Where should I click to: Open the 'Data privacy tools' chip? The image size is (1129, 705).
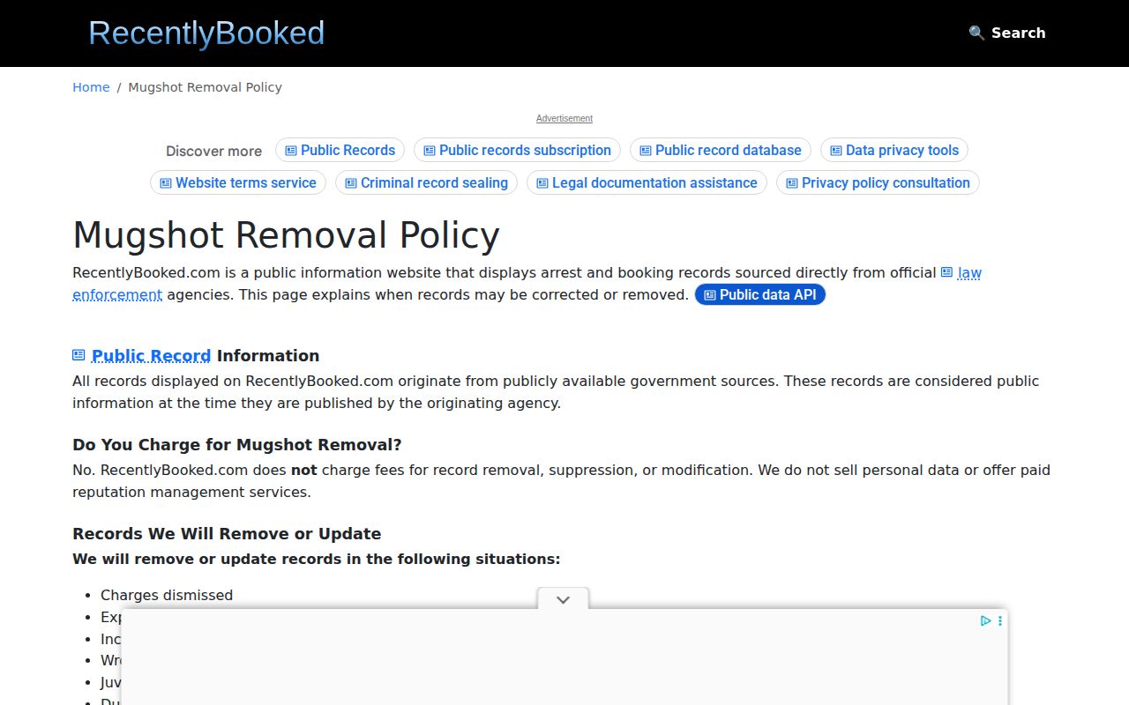coord(894,150)
